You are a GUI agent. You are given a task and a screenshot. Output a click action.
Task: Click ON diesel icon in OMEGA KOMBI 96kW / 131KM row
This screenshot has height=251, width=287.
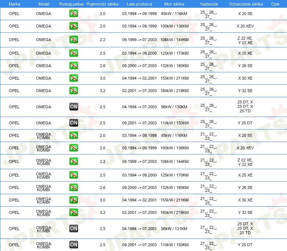pos(73,229)
